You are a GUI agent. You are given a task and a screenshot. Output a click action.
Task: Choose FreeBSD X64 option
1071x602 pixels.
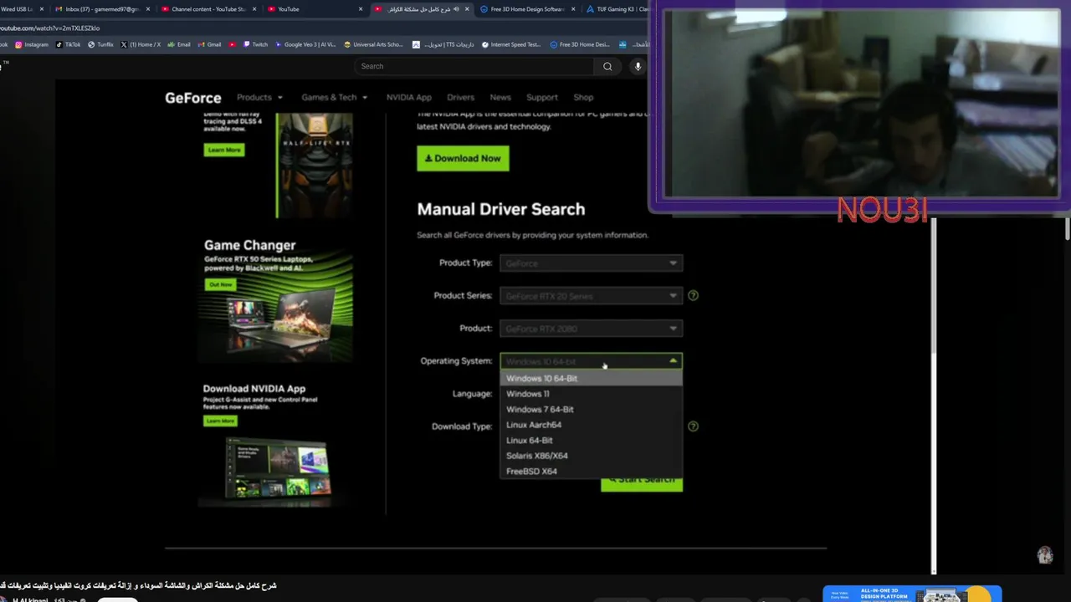[x=591, y=472]
